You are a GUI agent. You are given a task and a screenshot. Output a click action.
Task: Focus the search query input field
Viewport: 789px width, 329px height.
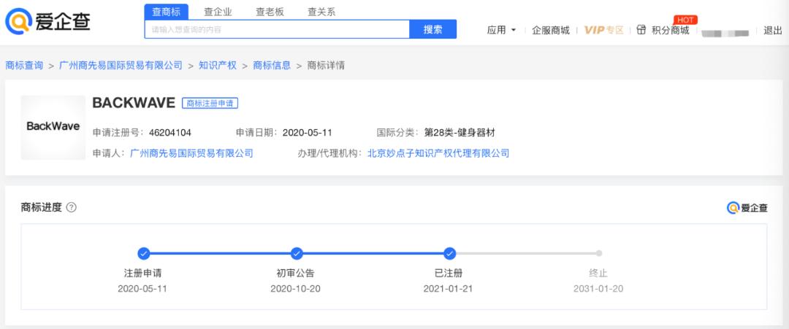point(278,30)
